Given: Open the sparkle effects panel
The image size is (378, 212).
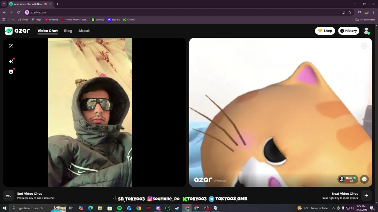Looking at the screenshot, I should tap(11, 61).
